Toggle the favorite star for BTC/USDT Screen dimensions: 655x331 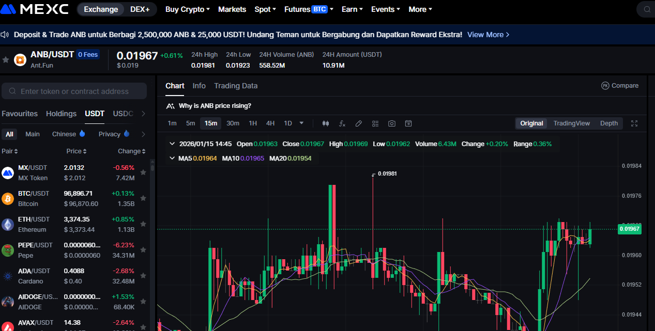point(143,198)
